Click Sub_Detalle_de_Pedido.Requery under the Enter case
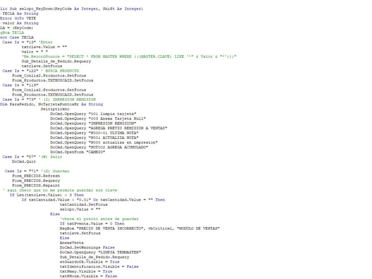The image size is (372, 279). point(56,61)
